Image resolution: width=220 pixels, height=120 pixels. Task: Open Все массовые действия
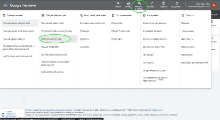(93, 23)
